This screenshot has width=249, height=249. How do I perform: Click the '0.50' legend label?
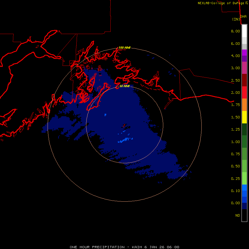coord(235,166)
